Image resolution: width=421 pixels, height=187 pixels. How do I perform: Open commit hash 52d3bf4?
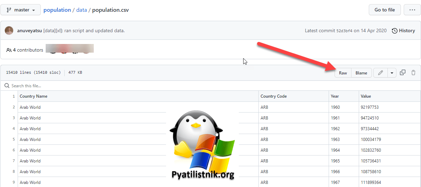[344, 31]
